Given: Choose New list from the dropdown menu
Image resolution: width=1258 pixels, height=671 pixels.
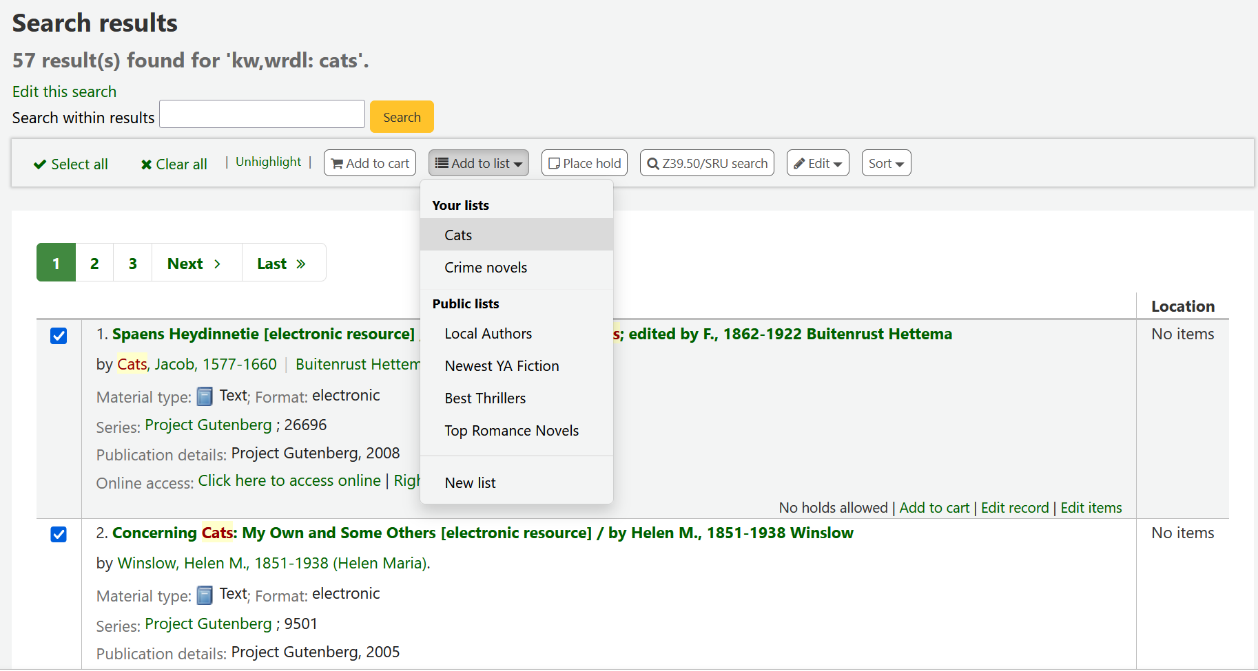Looking at the screenshot, I should (471, 482).
